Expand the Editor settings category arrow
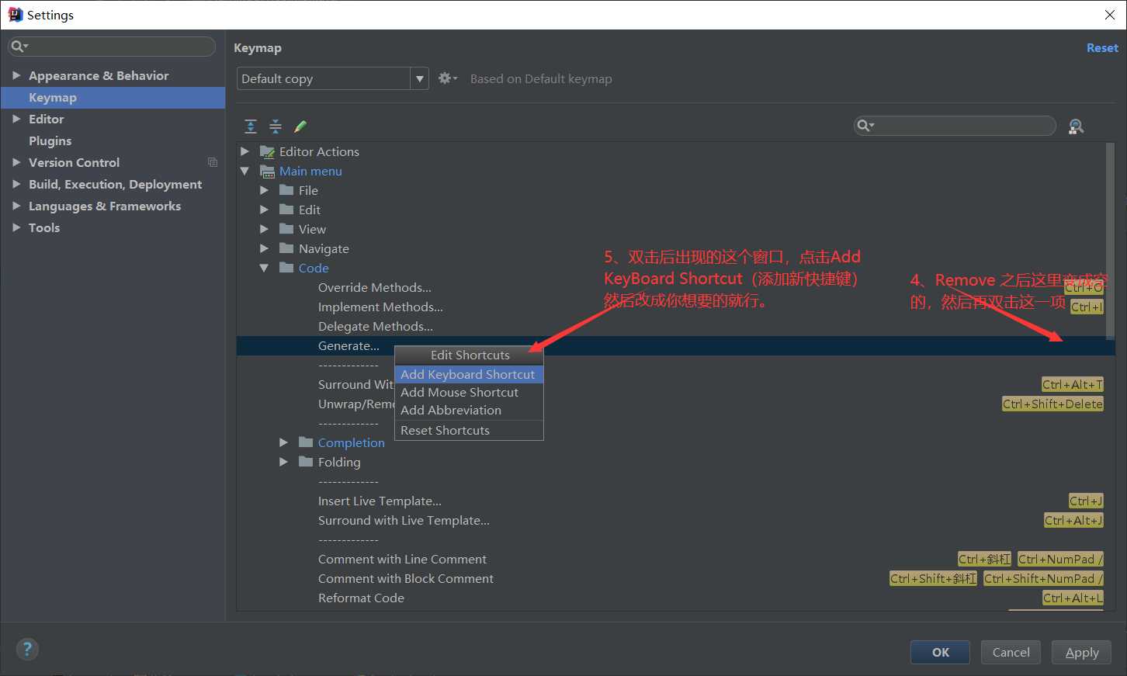The height and width of the screenshot is (676, 1127). (16, 119)
